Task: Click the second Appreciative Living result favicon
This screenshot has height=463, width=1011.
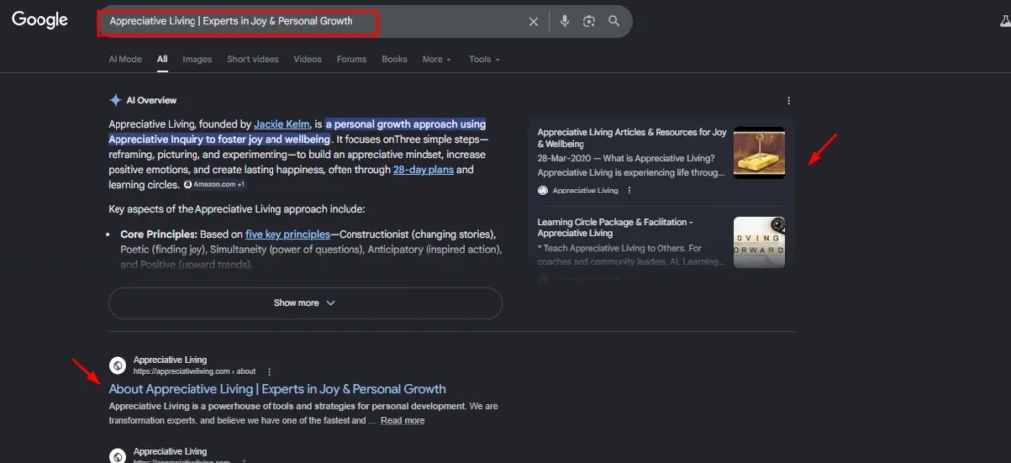Action: click(x=117, y=455)
